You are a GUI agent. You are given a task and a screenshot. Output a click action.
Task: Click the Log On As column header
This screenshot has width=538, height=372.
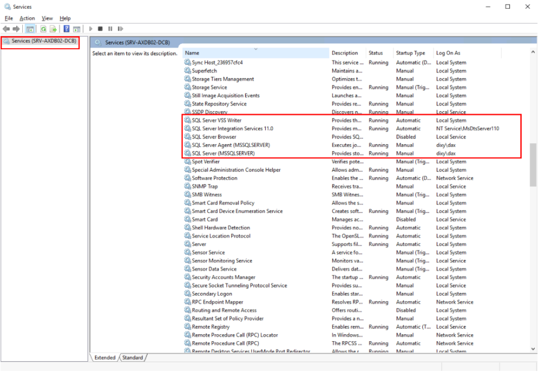(448, 53)
